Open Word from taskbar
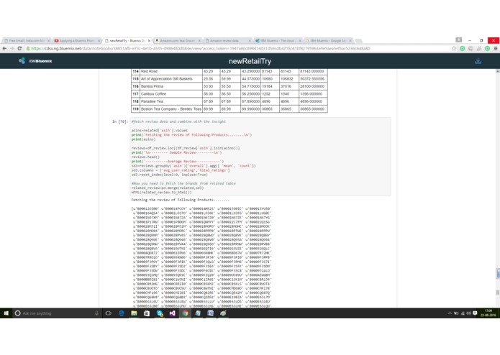 point(211,313)
